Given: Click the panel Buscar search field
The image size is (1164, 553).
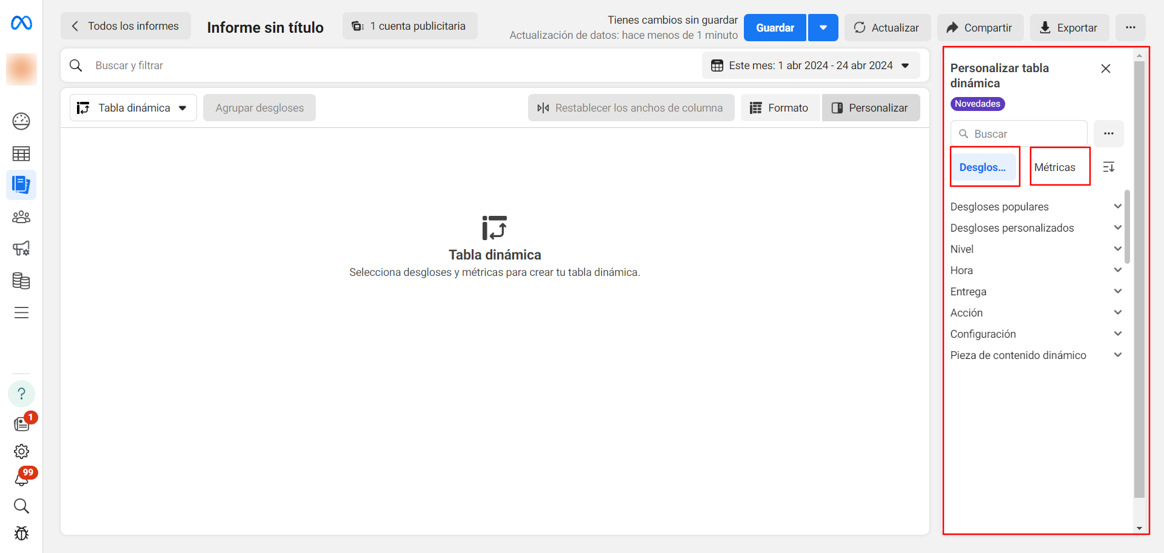Looking at the screenshot, I should (1019, 133).
